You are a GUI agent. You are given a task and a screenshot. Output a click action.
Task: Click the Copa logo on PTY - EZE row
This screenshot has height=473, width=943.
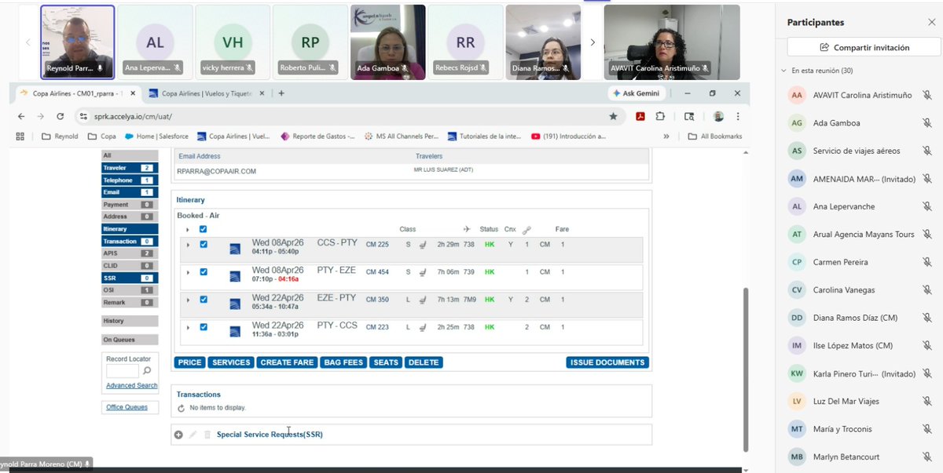point(235,277)
